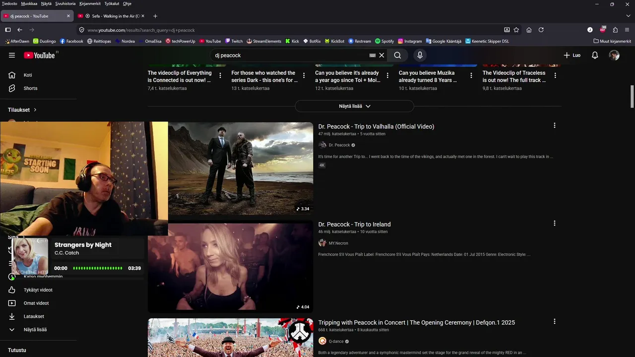Open options for Muzika 8 Years video
This screenshot has height=357, width=635.
471,76
